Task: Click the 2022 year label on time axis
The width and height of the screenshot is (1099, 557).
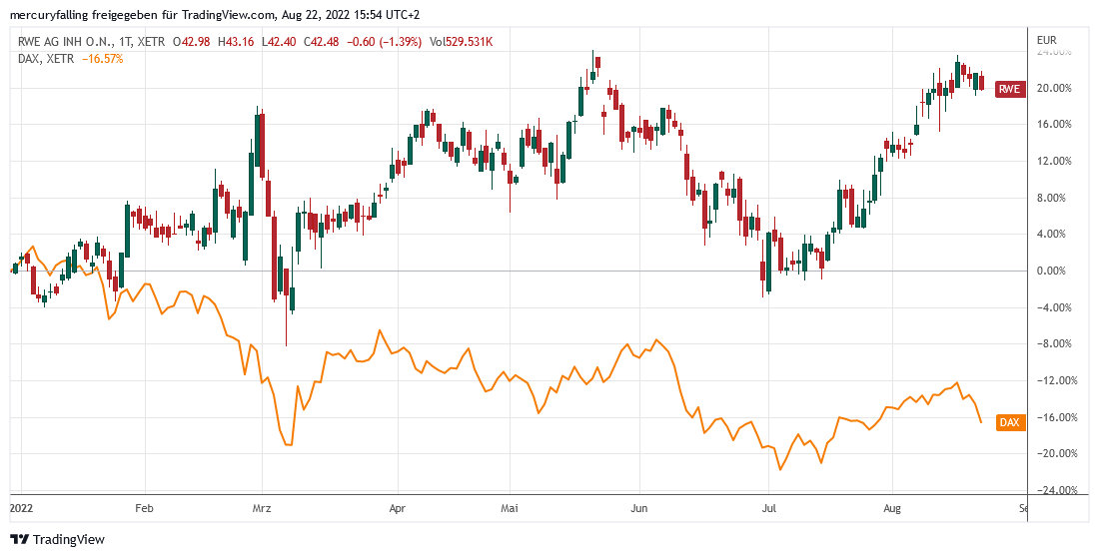Action: pos(21,507)
